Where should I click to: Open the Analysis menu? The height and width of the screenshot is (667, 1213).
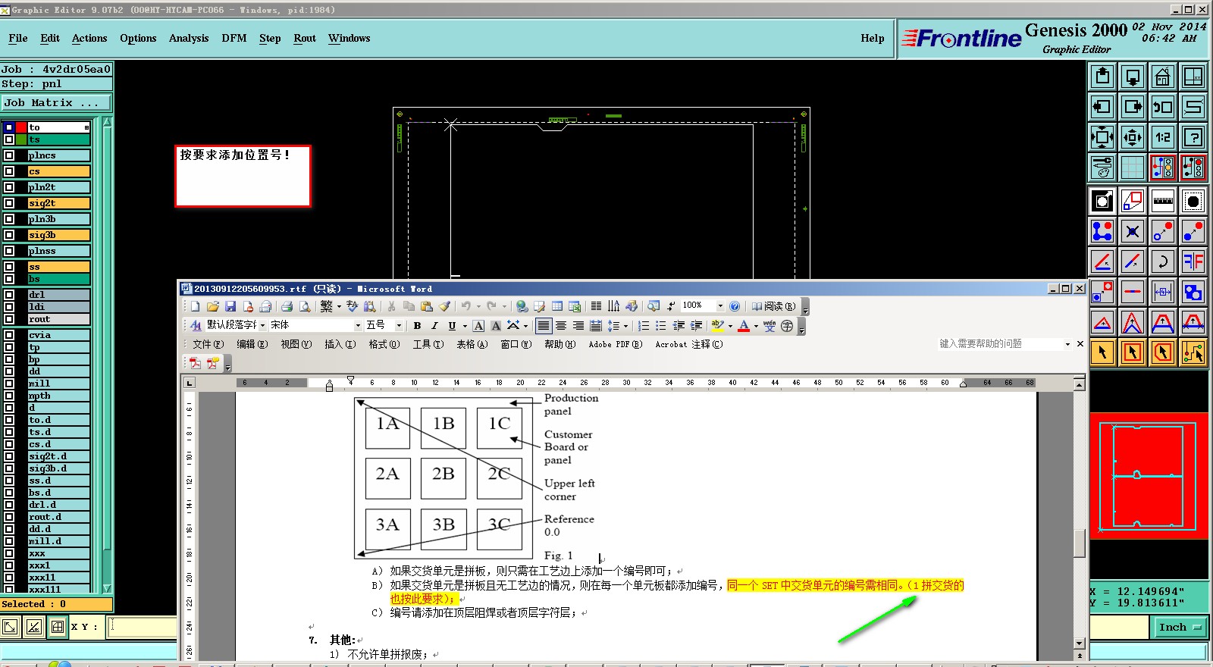(x=189, y=38)
